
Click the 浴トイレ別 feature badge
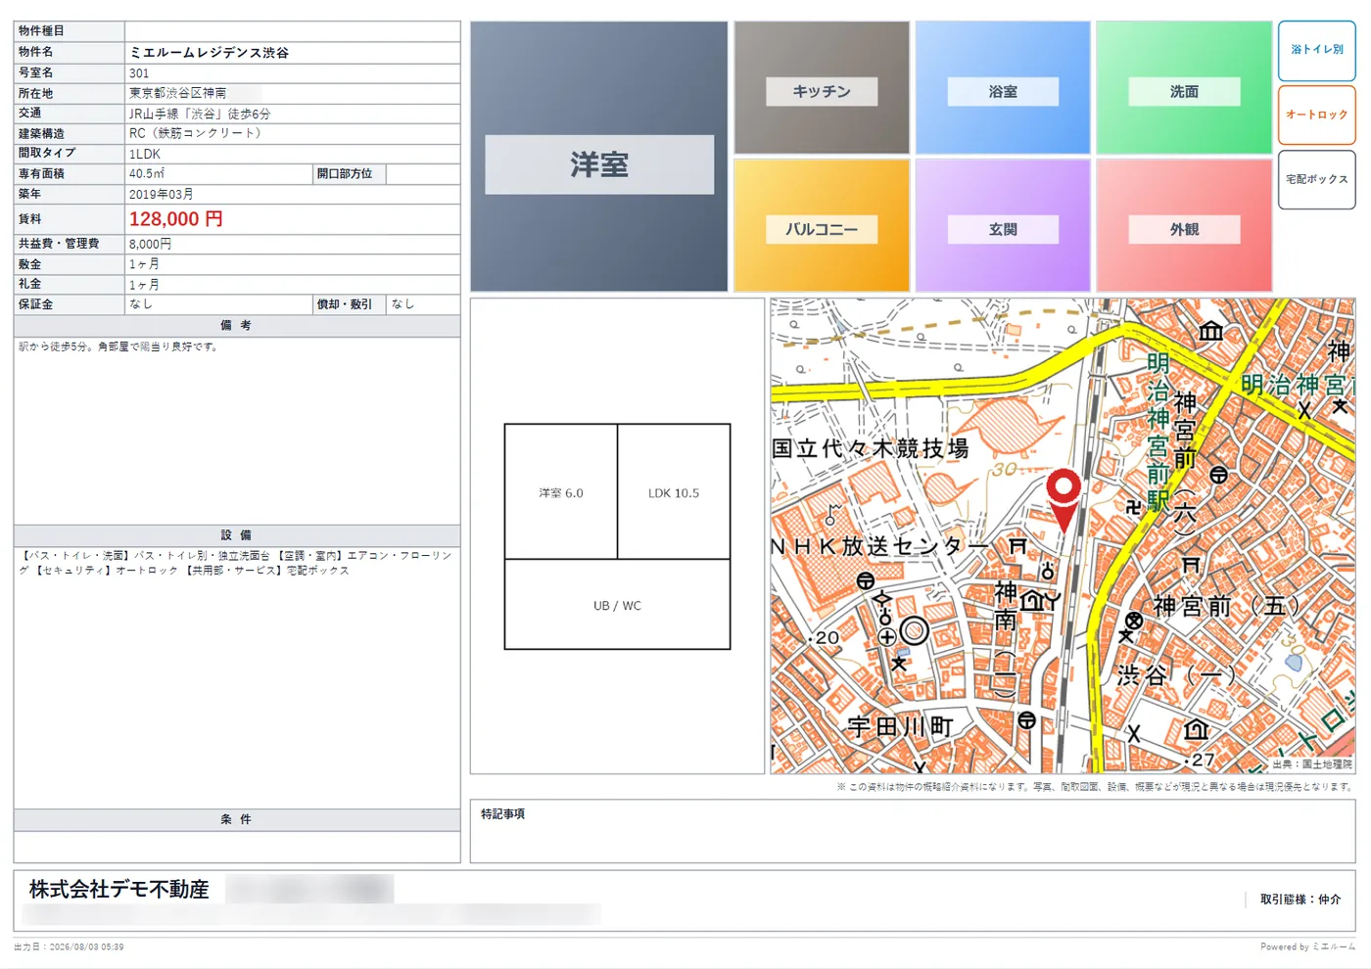[1317, 50]
